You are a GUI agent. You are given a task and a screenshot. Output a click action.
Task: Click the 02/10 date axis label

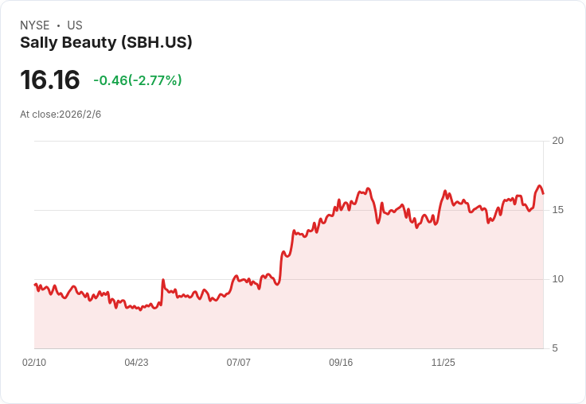click(34, 363)
